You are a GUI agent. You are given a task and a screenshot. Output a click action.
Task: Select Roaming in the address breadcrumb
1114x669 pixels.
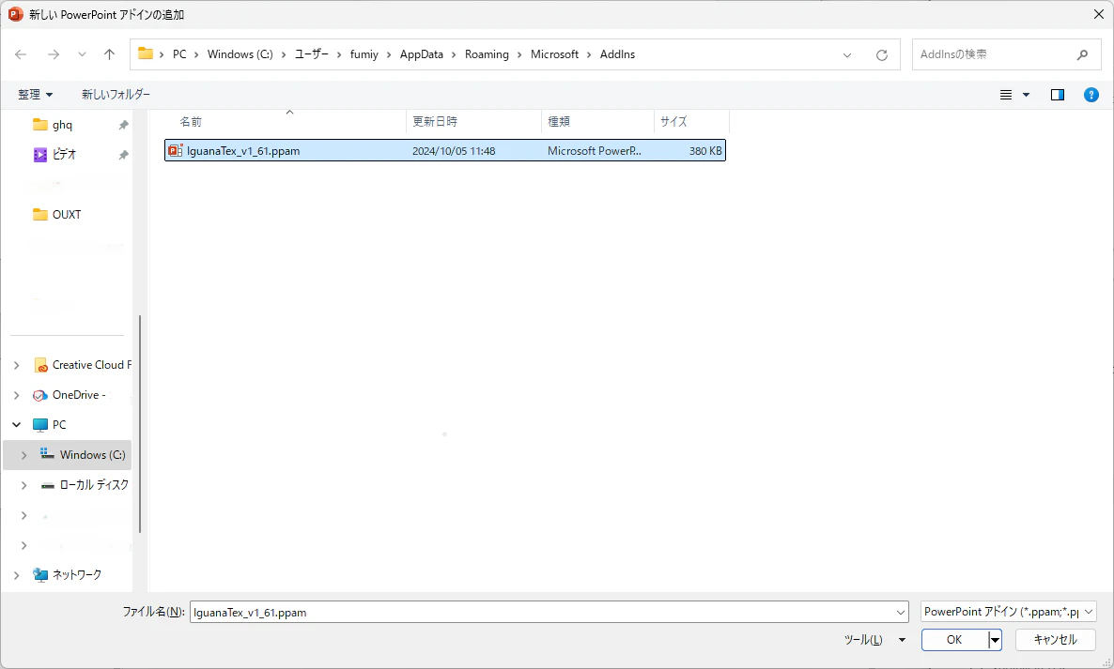click(x=487, y=54)
